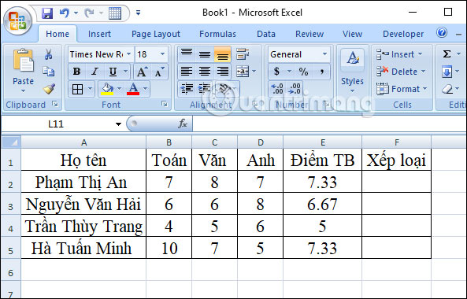Viewport: 467px width, 299px height.
Task: Increase indent
Action: click(x=205, y=89)
